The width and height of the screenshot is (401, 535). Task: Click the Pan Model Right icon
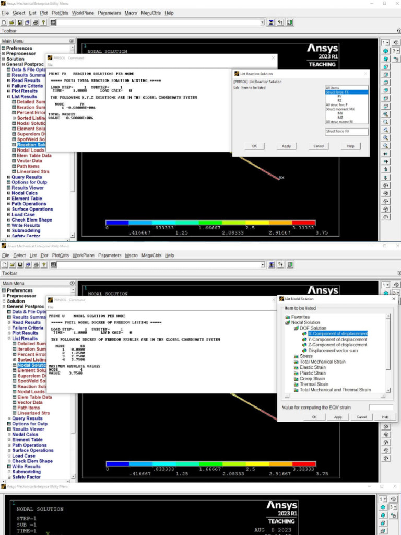pos(385,161)
